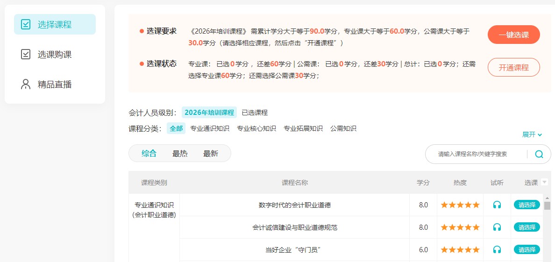Click the 选课要求 heading
Screen dimensions: 555x262
click(x=162, y=31)
